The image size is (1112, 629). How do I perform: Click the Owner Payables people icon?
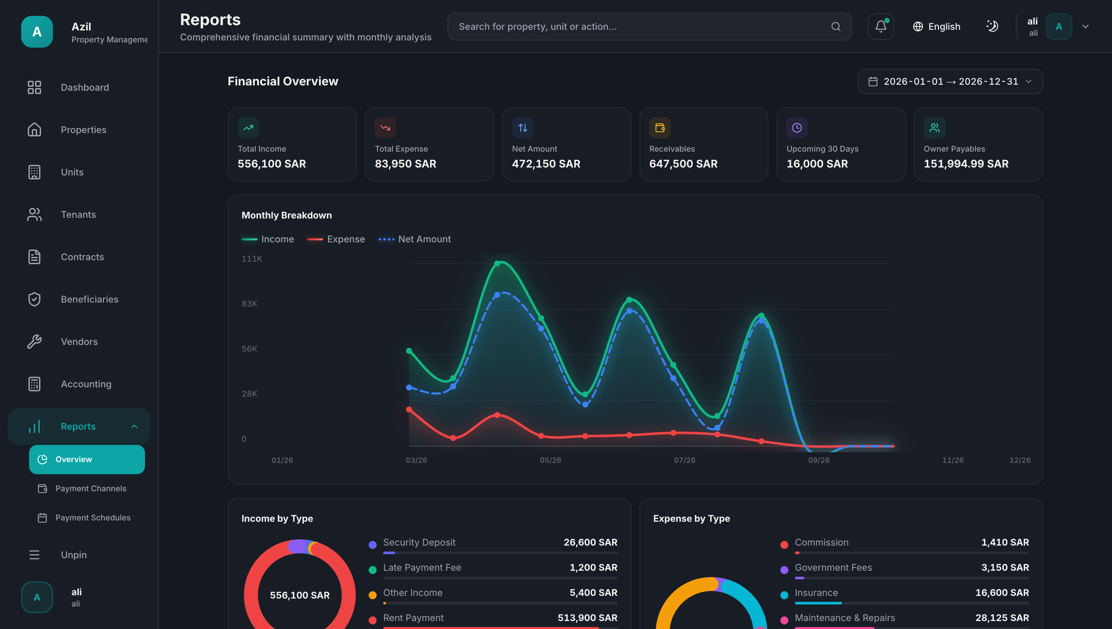934,127
